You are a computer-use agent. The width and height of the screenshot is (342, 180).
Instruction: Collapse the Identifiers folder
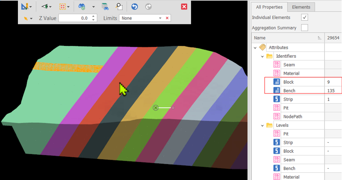(x=263, y=56)
